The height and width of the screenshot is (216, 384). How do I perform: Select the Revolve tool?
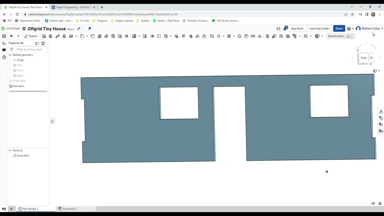tap(51, 36)
